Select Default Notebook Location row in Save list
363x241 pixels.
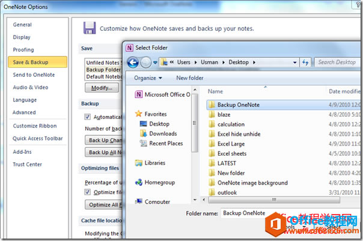point(104,77)
